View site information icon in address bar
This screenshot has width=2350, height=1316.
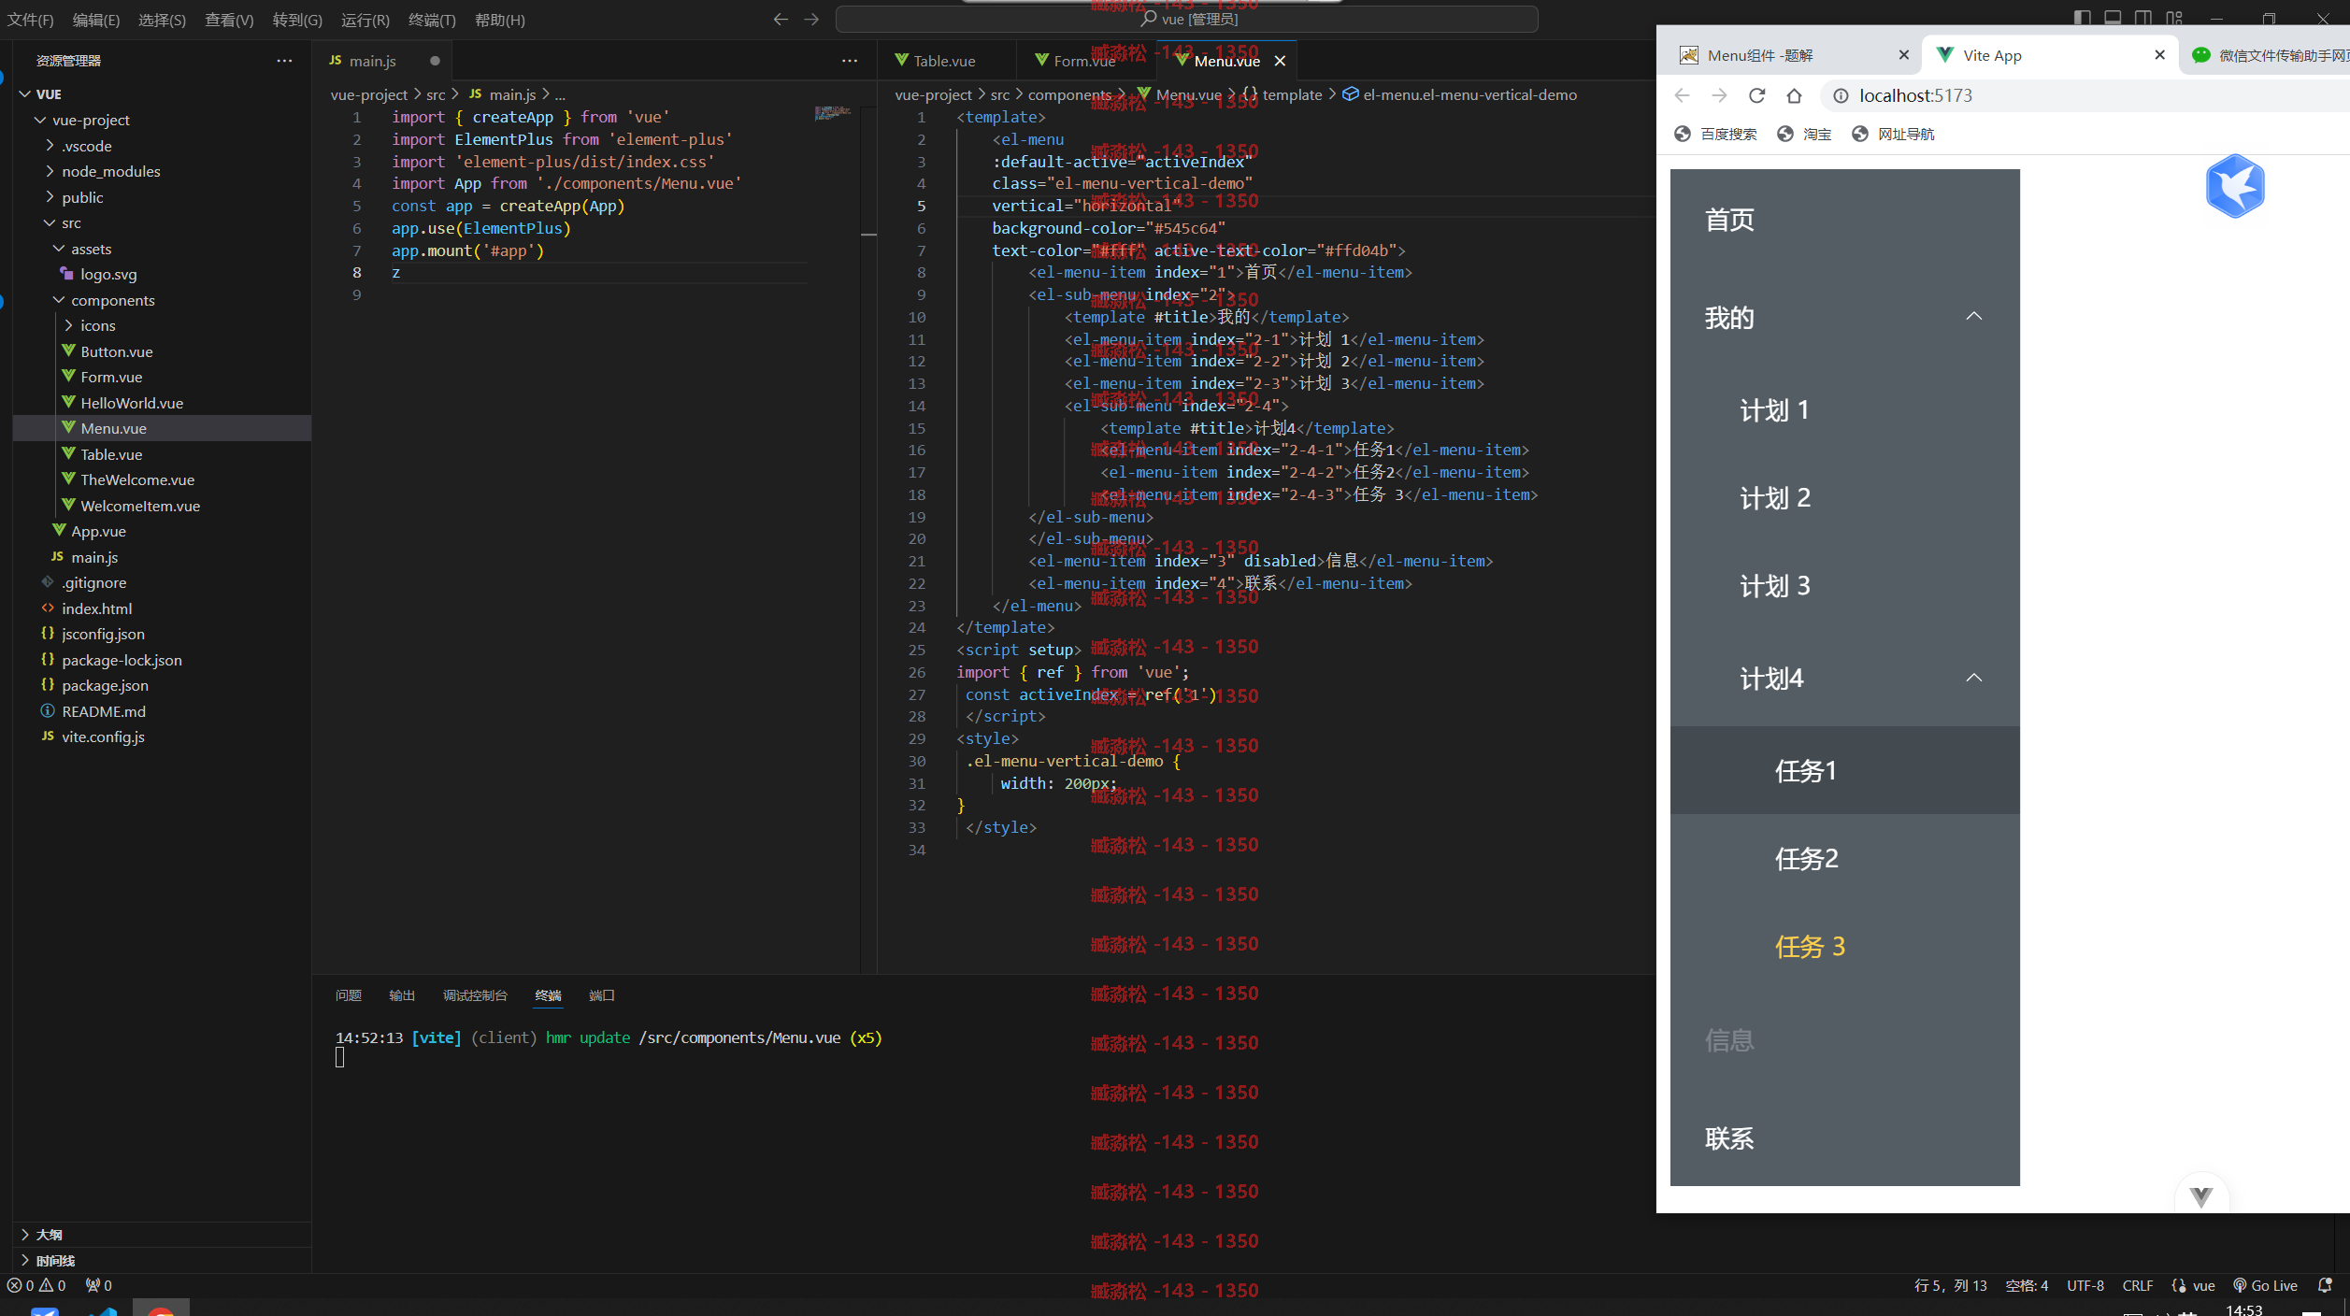coord(1841,95)
